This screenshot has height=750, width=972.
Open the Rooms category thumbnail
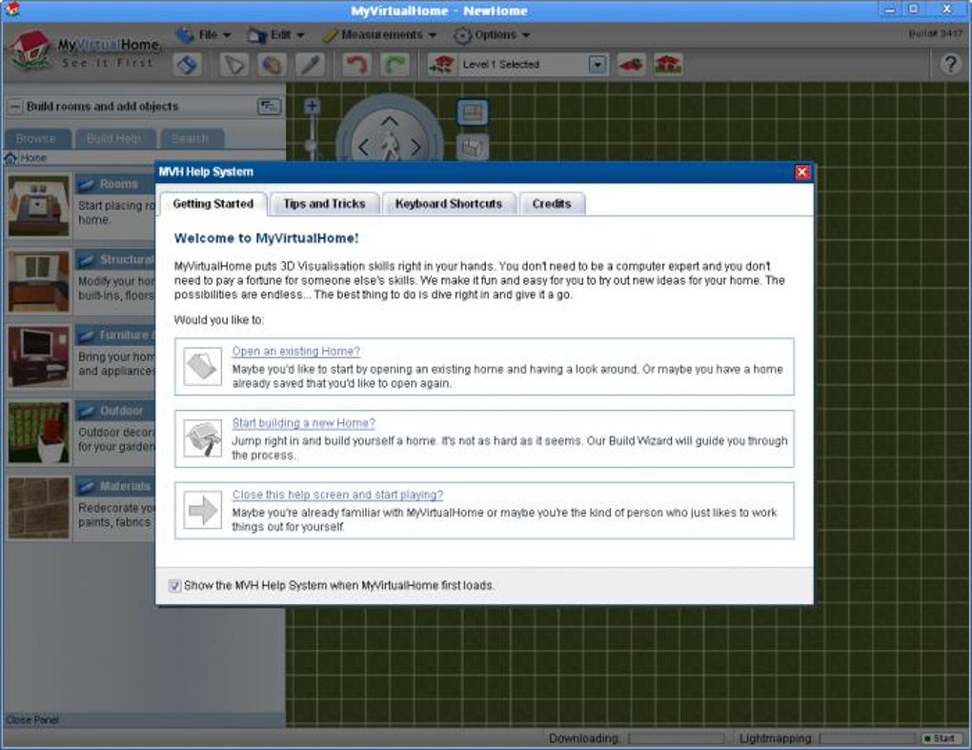coord(38,206)
